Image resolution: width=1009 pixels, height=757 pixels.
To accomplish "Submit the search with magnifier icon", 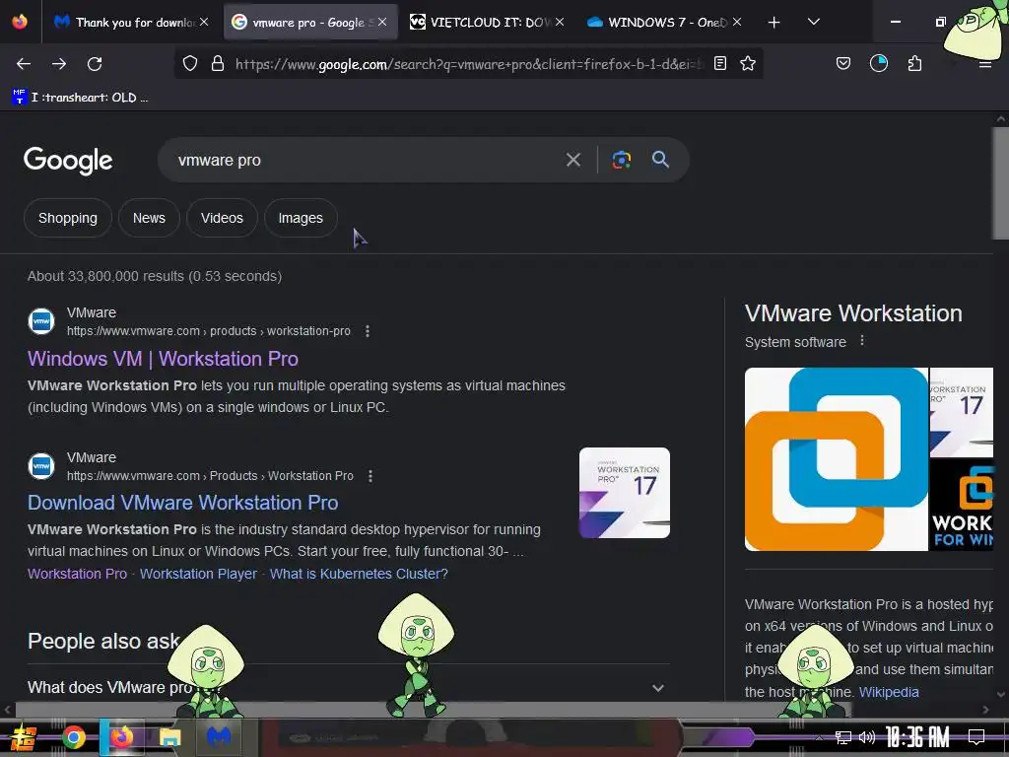I will tap(660, 160).
